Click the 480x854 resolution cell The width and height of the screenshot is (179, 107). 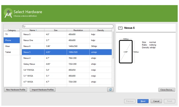point(78,70)
